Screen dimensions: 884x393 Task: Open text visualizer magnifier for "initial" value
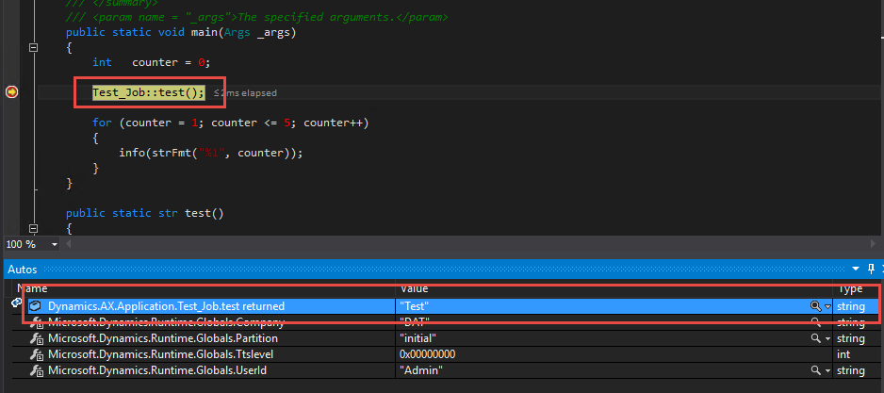click(x=816, y=338)
